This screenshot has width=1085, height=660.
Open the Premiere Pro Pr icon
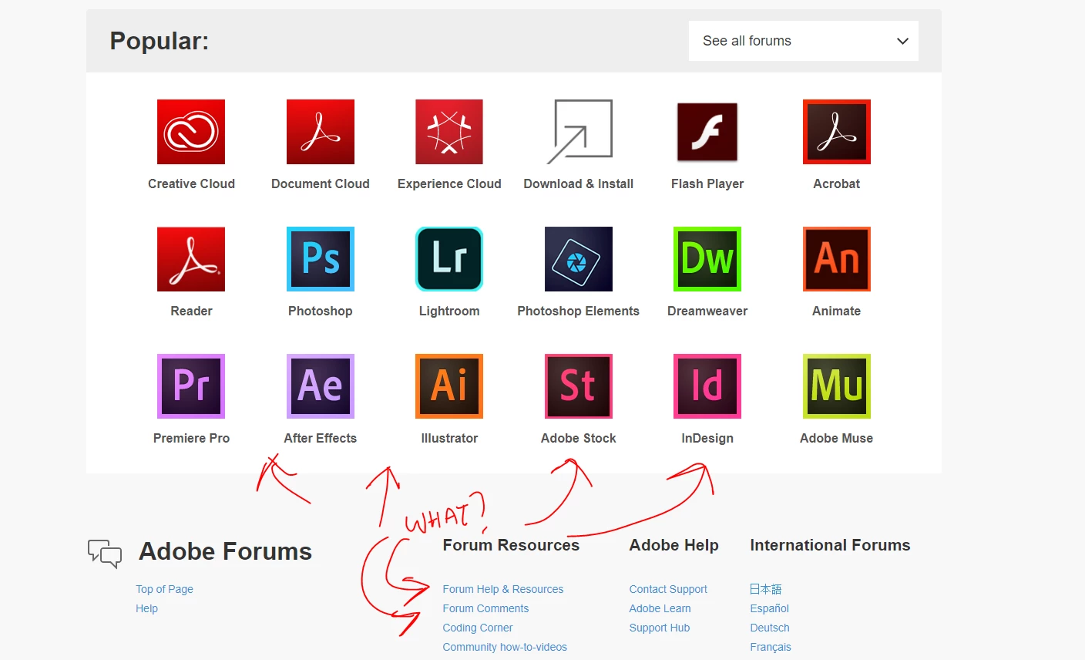pos(191,386)
